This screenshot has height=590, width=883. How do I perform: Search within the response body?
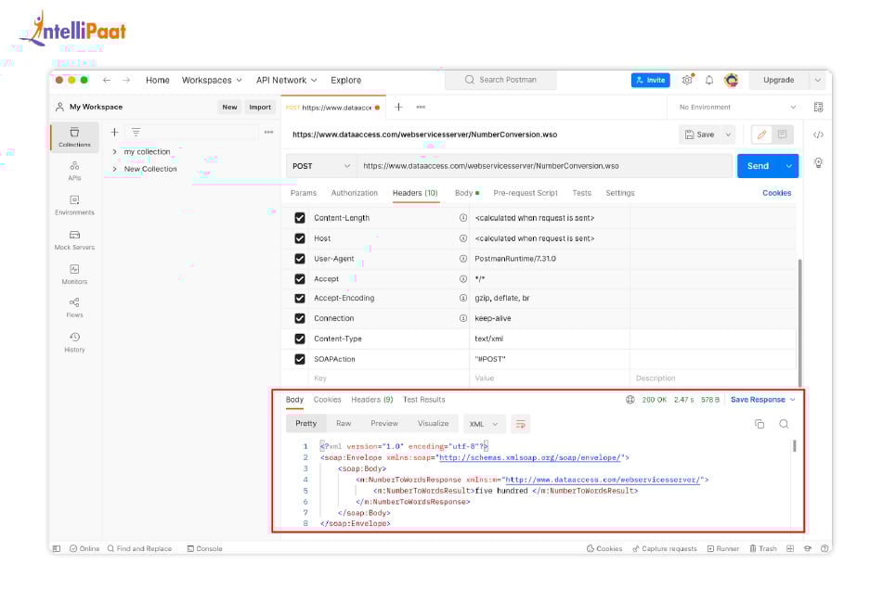click(x=784, y=424)
